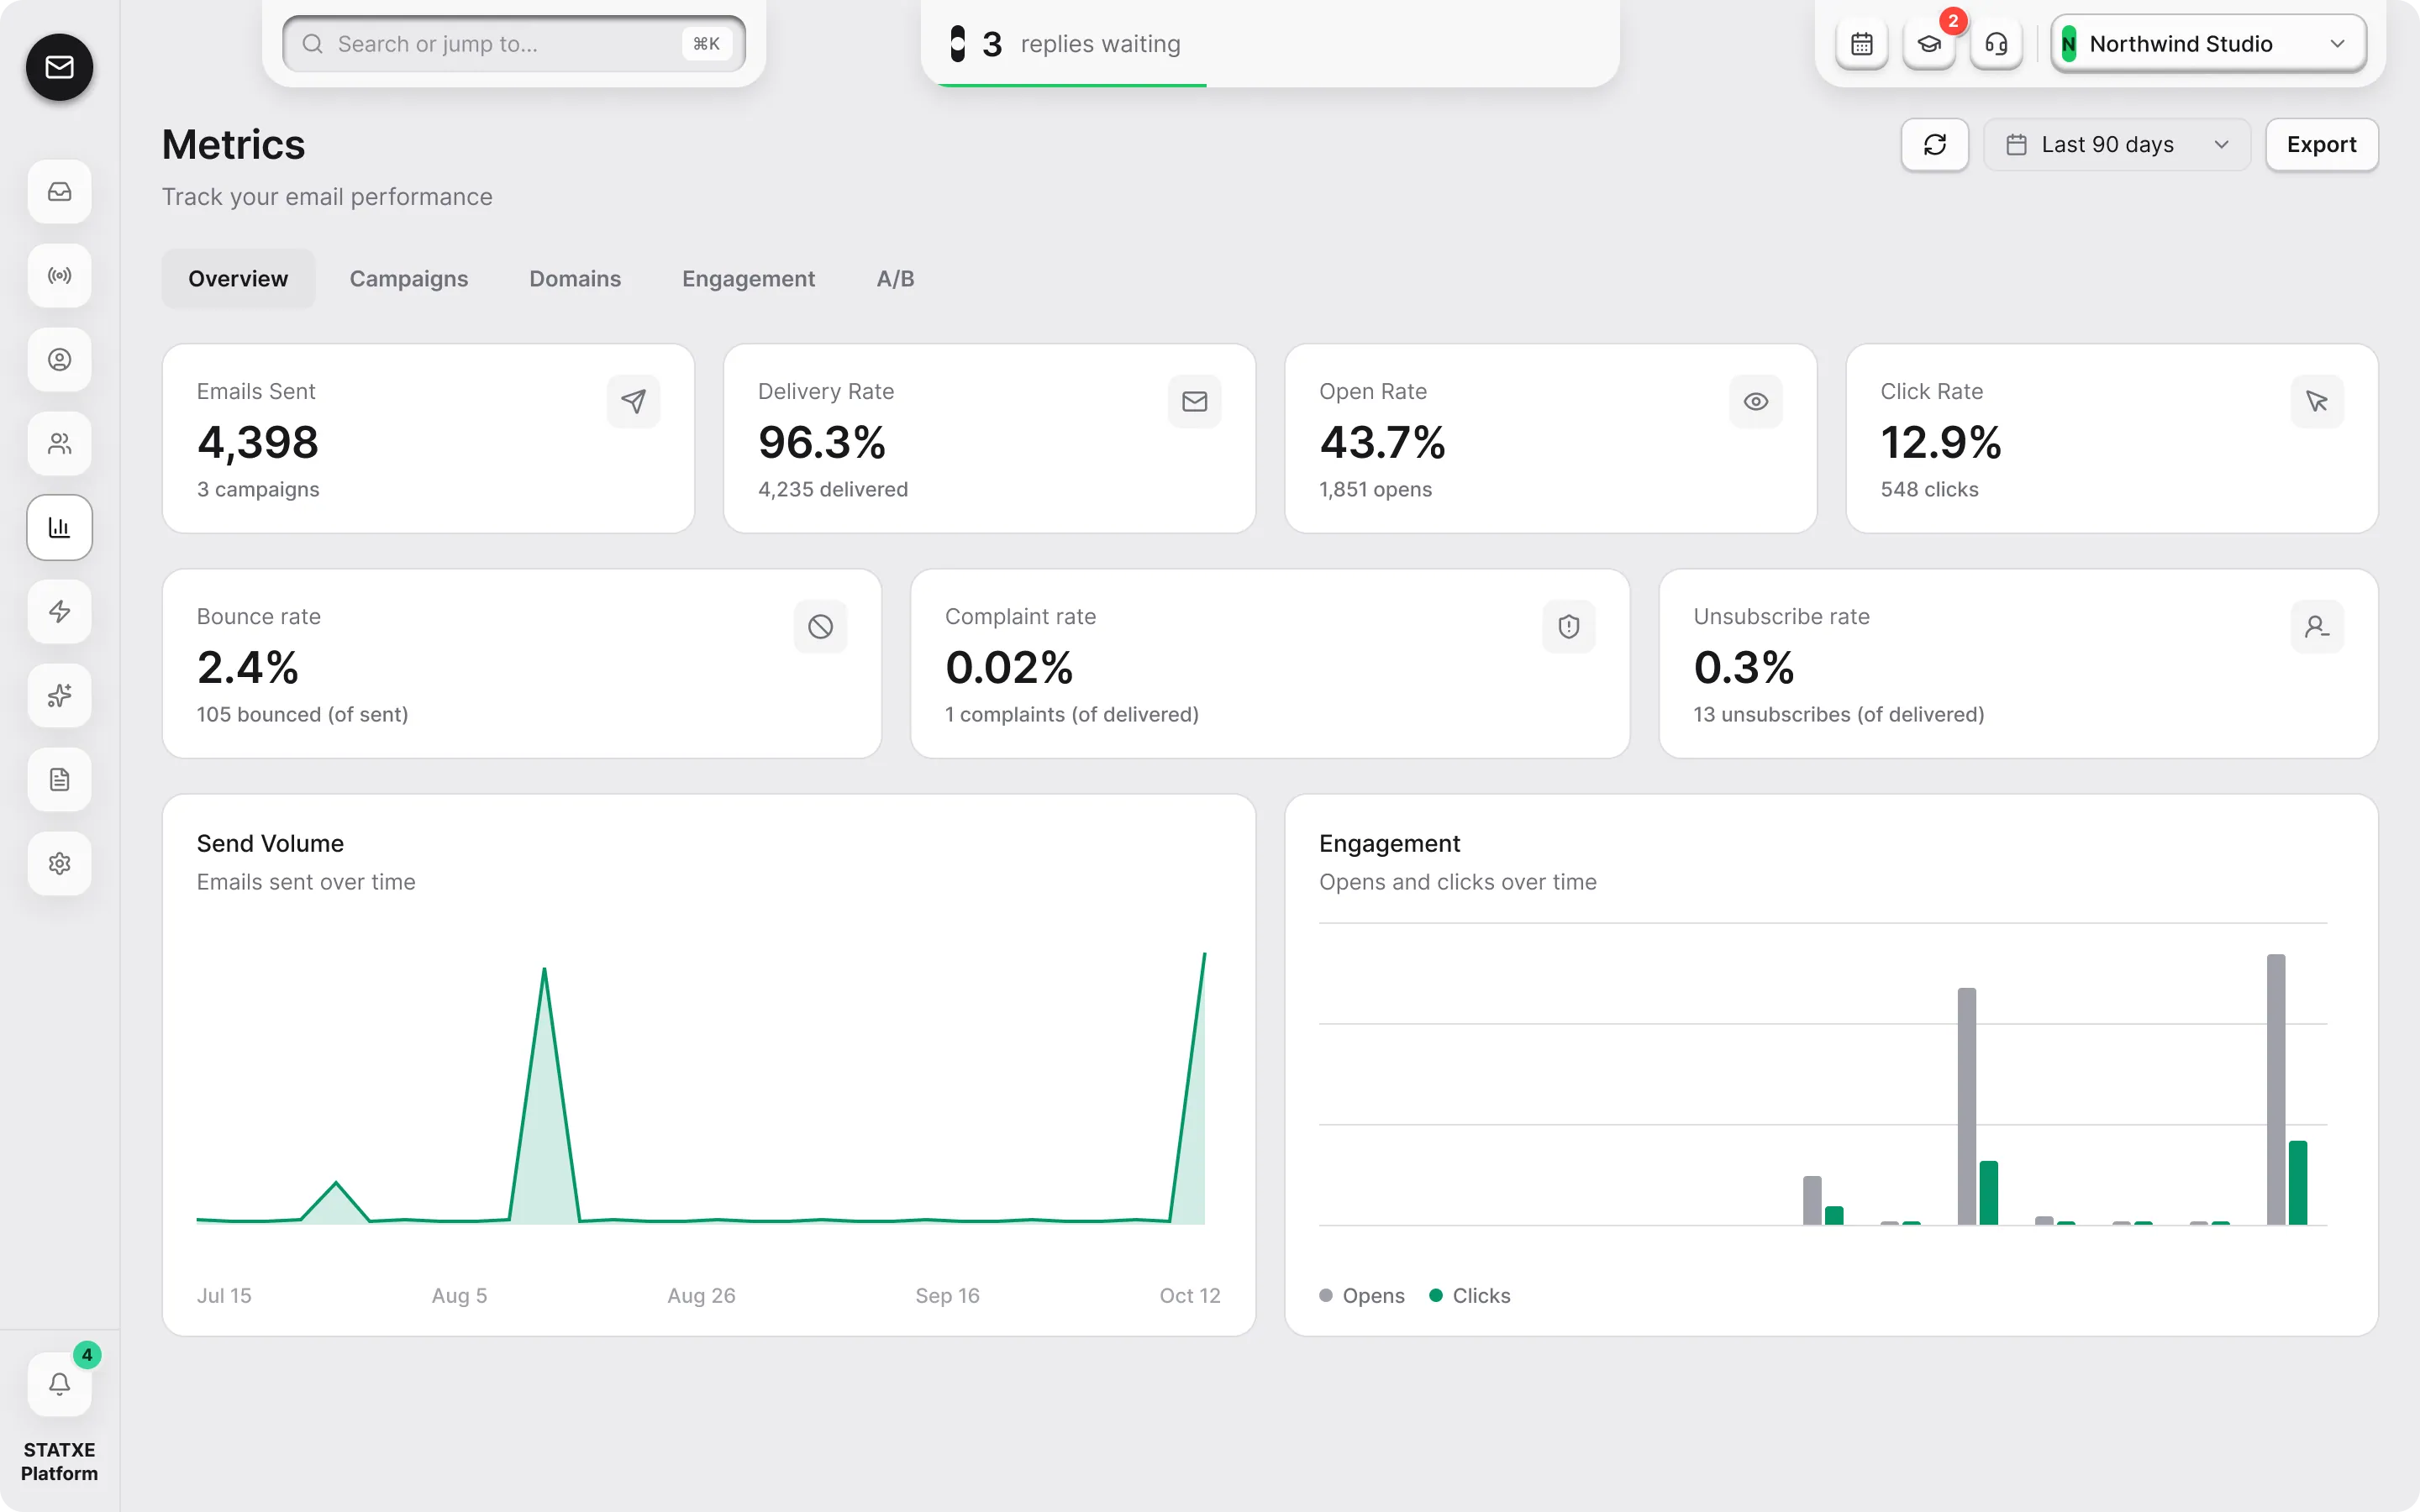Open the Broadcast sidebar icon
Screen dimensions: 2420x1512
point(59,275)
